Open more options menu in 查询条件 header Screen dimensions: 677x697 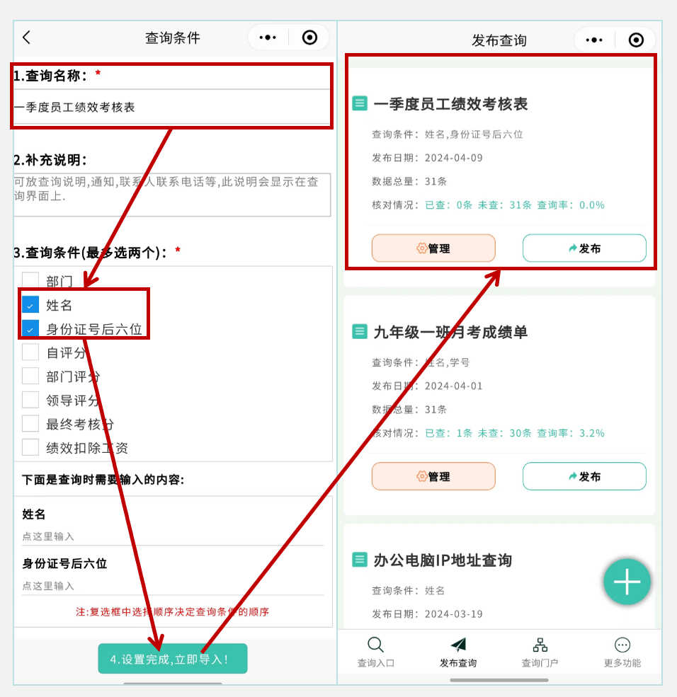coord(268,38)
